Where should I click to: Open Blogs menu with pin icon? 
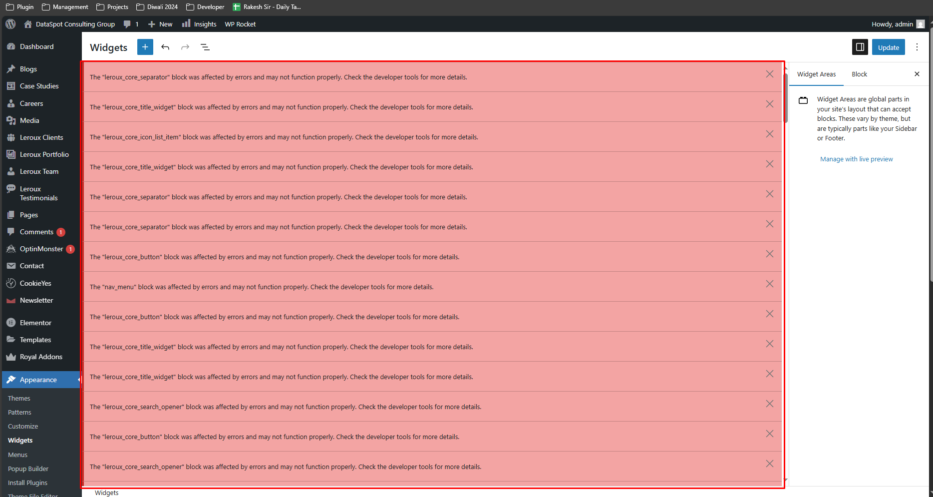pos(41,69)
